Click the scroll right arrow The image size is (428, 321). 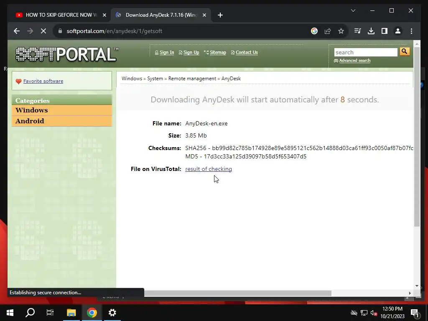pos(410,293)
